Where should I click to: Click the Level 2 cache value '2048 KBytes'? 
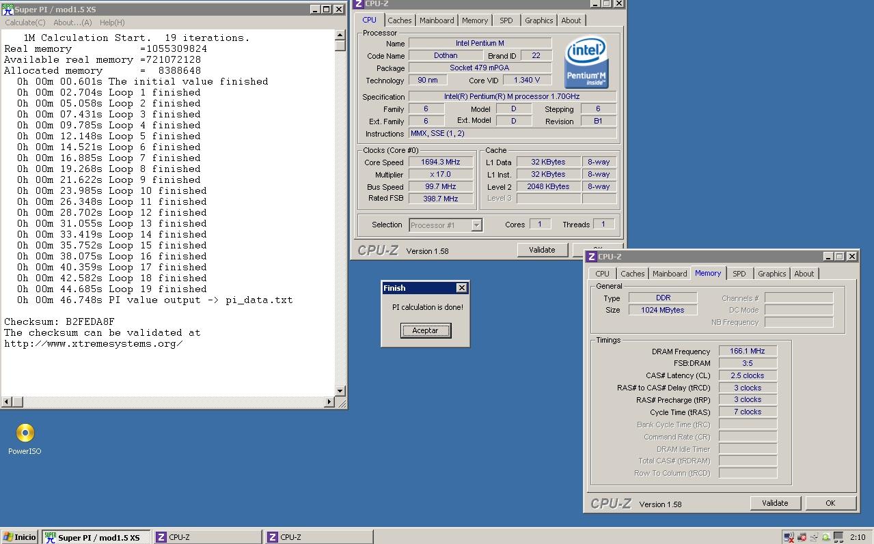click(548, 187)
